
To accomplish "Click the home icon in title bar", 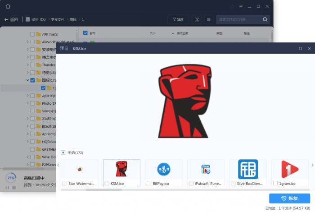I will 8,6.
